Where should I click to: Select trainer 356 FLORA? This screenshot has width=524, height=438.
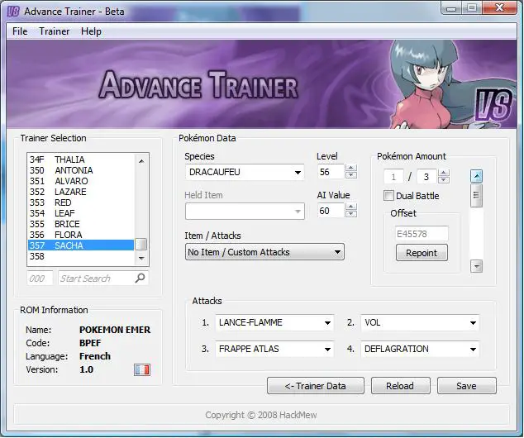coord(81,235)
